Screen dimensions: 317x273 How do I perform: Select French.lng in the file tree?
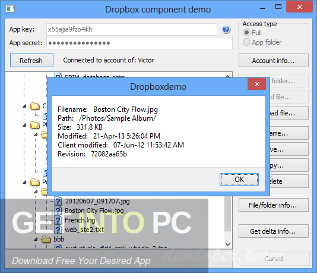point(80,220)
